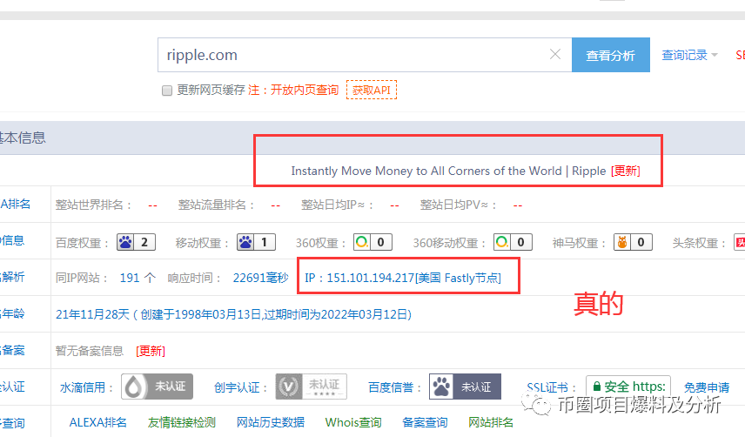This screenshot has height=437, width=745.
Task: Click the 移动权重 value 1
Action: click(x=265, y=242)
